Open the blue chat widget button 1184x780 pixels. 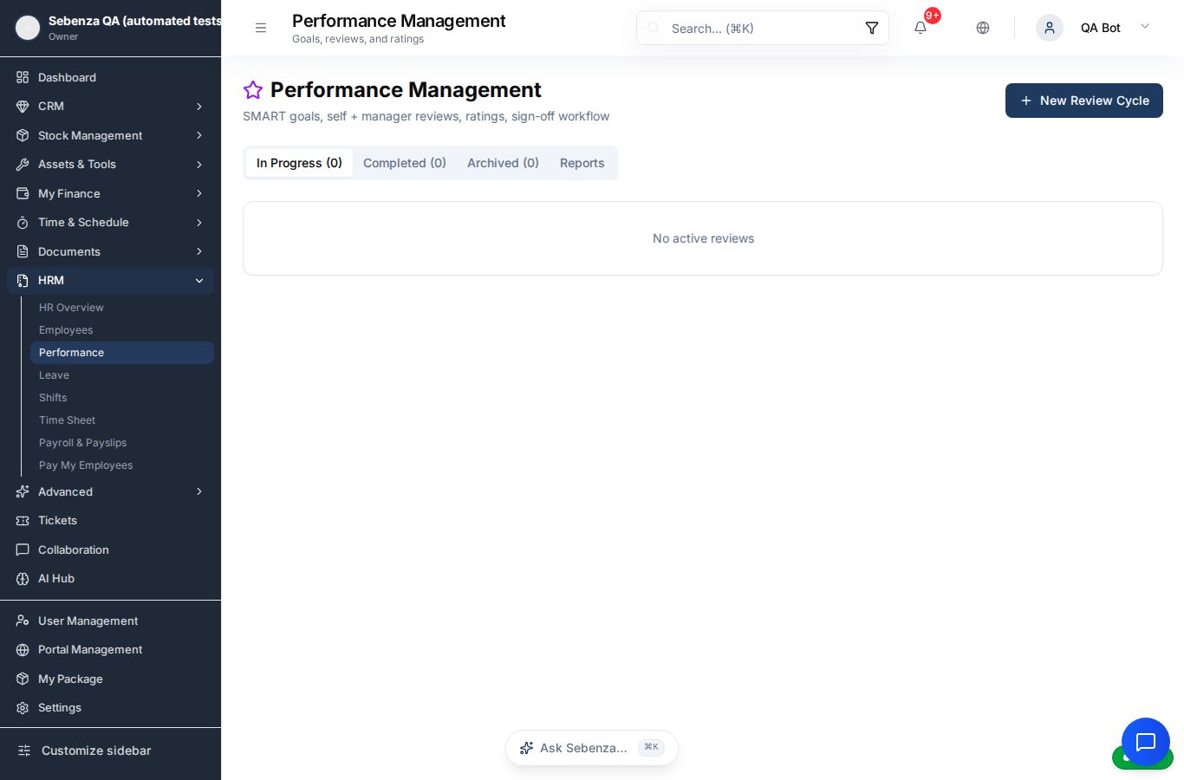tap(1146, 742)
